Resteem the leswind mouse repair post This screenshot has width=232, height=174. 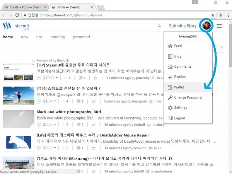point(94,148)
